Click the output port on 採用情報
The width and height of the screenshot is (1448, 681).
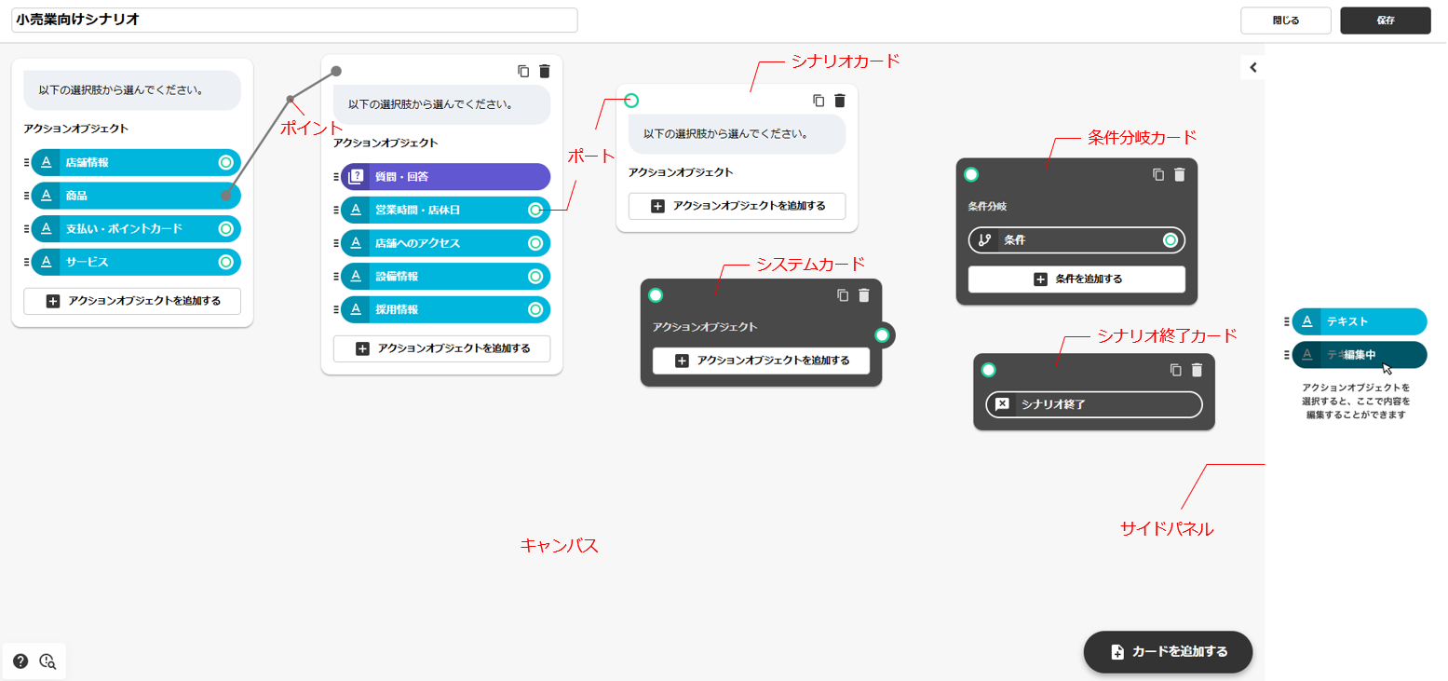[x=535, y=309]
